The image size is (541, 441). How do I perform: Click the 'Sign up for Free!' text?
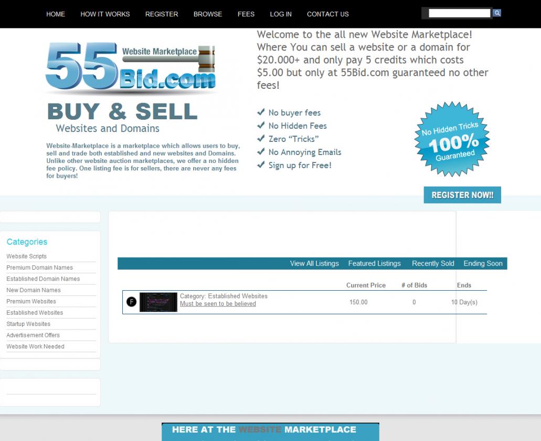tap(300, 165)
